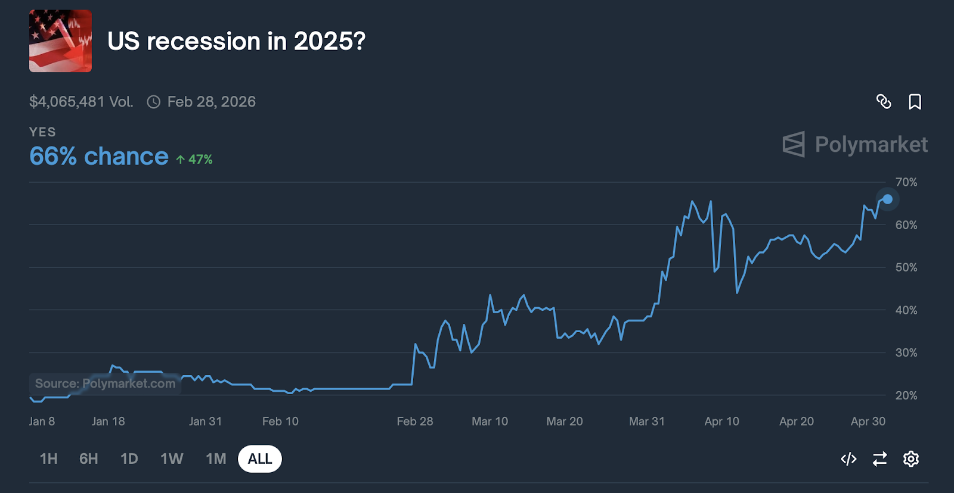Screen dimensions: 954x493
Task: Click the clock icon beside end date
Action: [x=154, y=102]
